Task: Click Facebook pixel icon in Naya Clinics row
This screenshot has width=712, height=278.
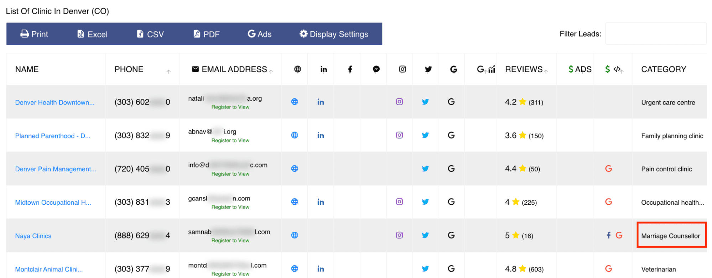Action: [608, 235]
